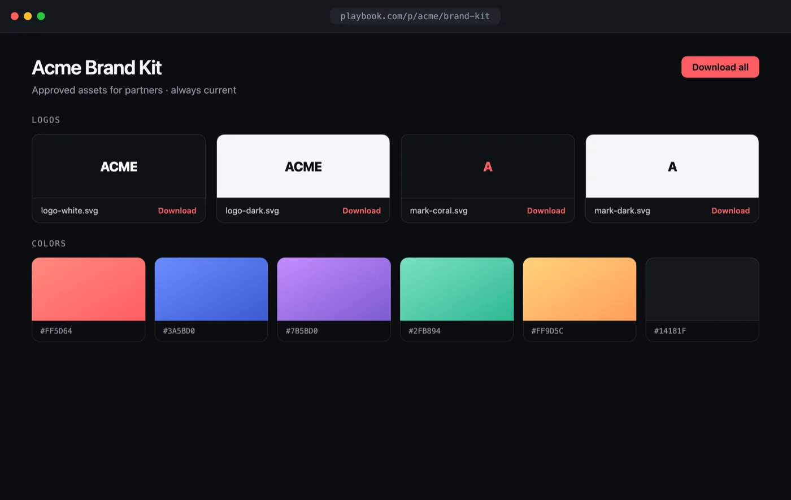The height and width of the screenshot is (500, 791).
Task: Close the window with the red button
Action: (x=15, y=16)
